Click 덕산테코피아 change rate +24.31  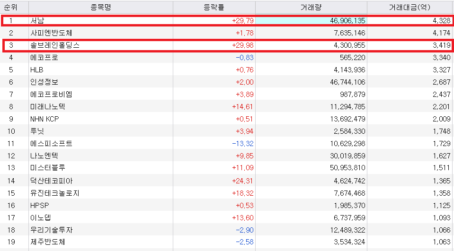(x=243, y=181)
